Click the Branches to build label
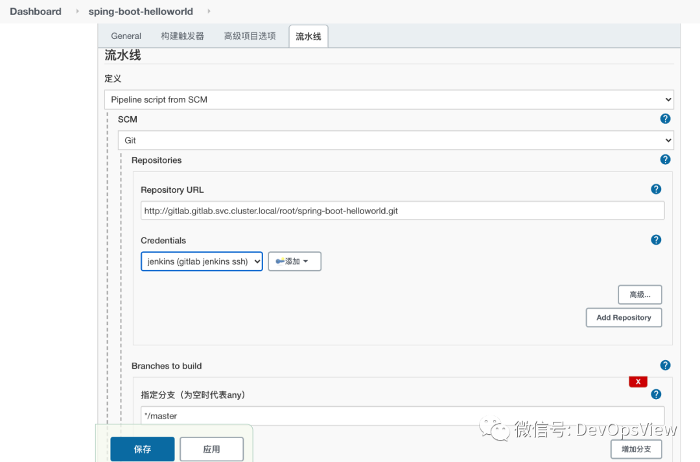The image size is (700, 462). tap(167, 366)
